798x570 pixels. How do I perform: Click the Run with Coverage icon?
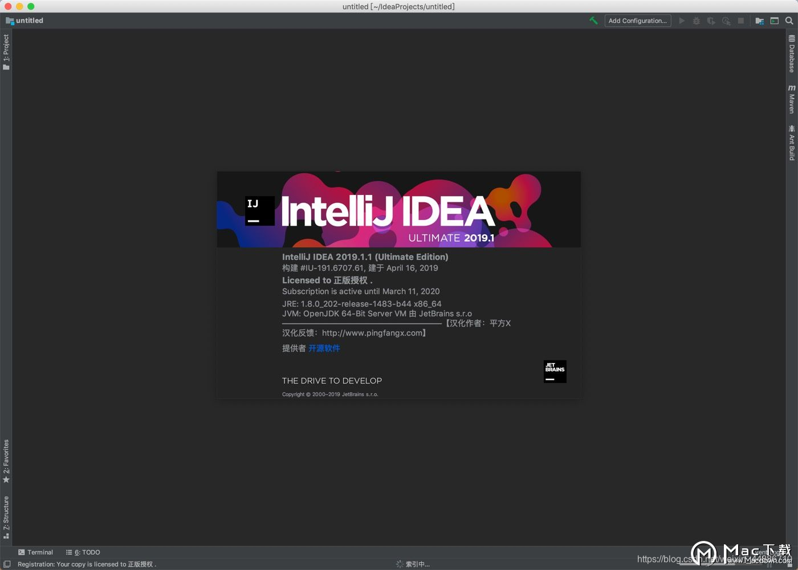pos(711,21)
